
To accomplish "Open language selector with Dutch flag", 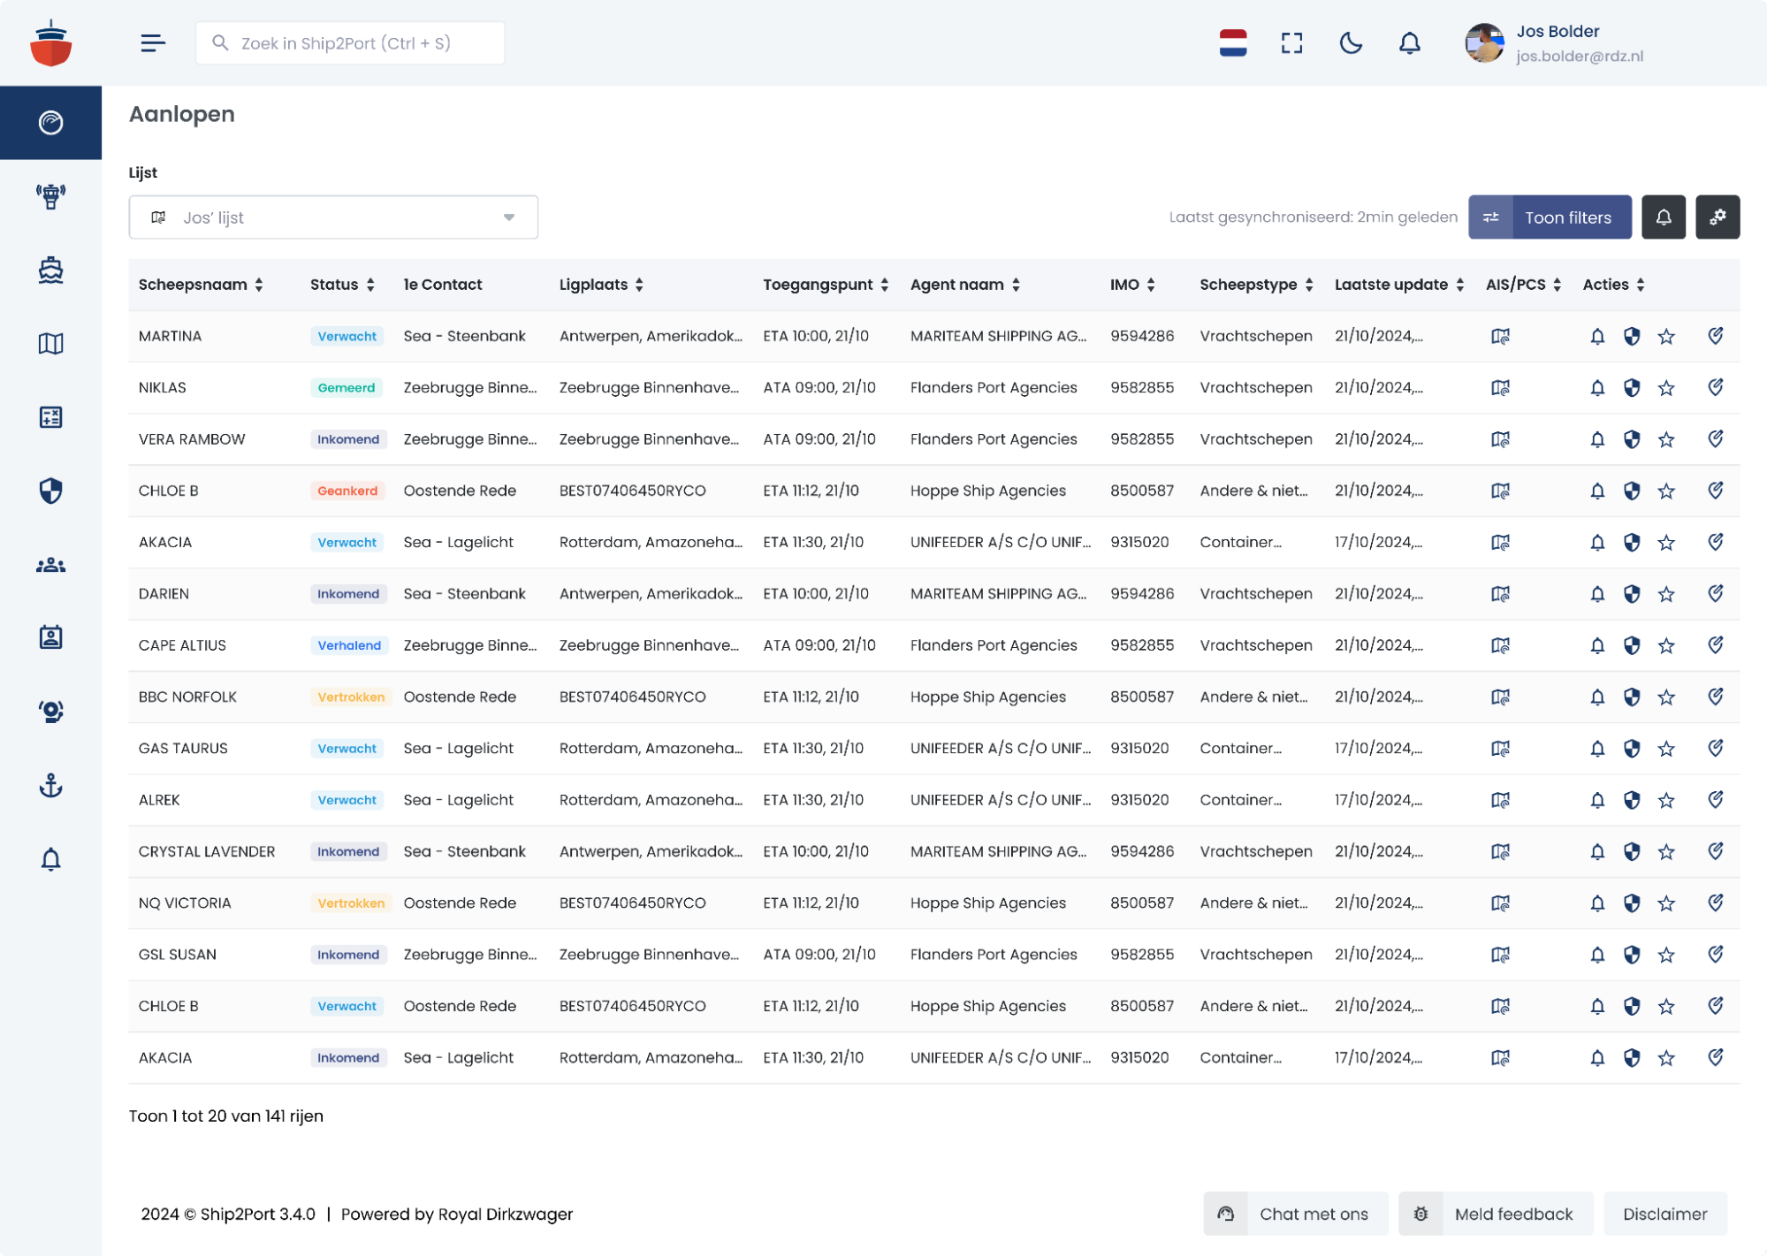I will click(1232, 43).
